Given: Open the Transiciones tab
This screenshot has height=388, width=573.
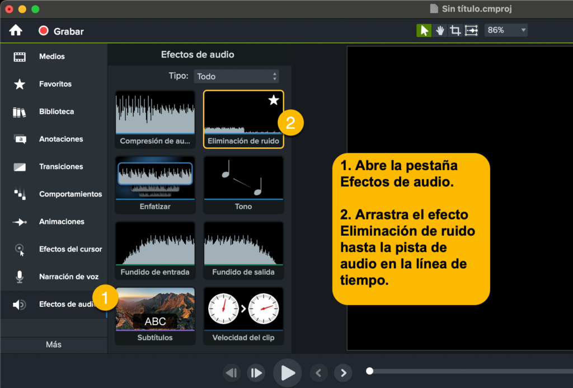Looking at the screenshot, I should (54, 167).
